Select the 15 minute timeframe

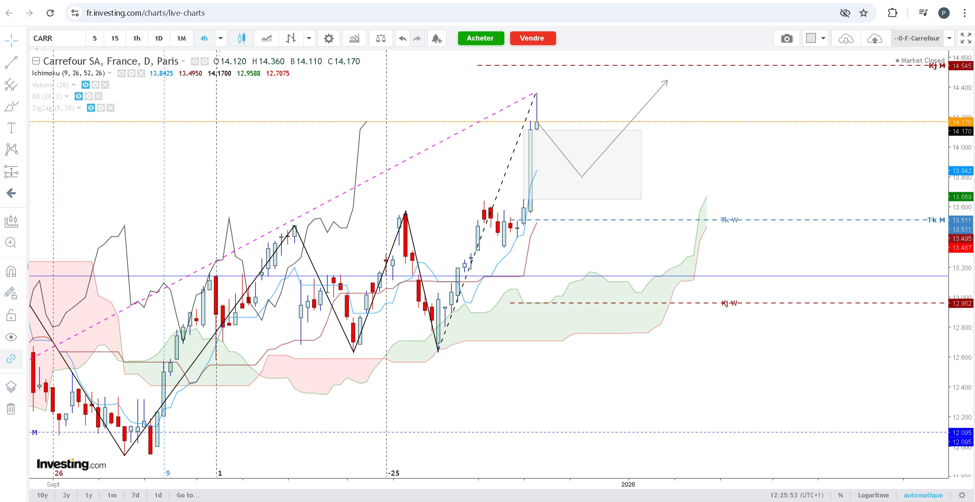[x=115, y=38]
